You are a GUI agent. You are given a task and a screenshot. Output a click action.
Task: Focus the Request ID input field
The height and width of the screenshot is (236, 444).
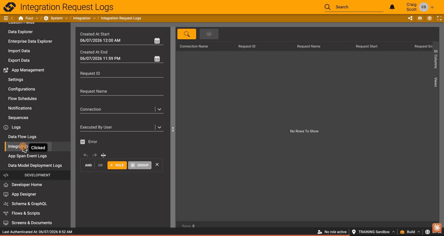122,74
